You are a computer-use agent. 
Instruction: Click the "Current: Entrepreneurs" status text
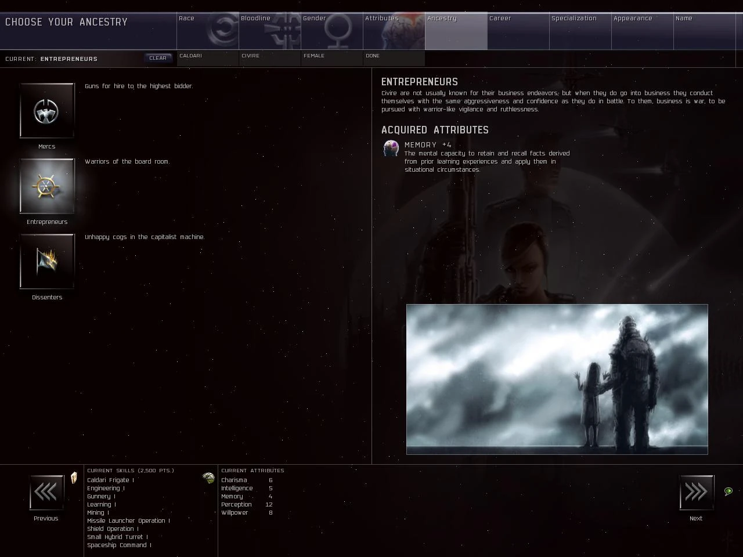click(x=52, y=59)
